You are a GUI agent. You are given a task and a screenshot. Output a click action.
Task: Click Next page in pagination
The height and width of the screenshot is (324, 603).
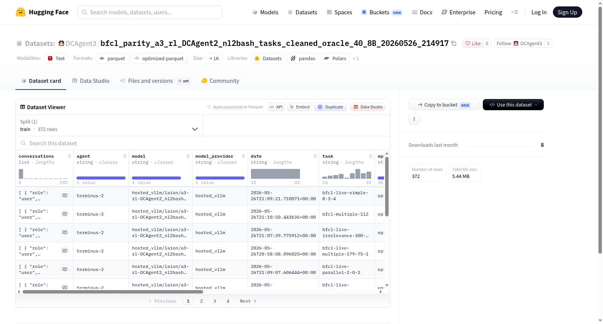(x=248, y=301)
